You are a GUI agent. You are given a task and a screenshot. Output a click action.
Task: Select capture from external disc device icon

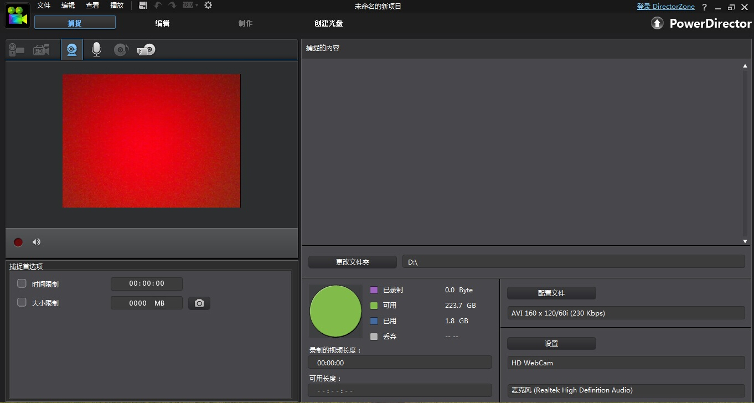point(146,50)
